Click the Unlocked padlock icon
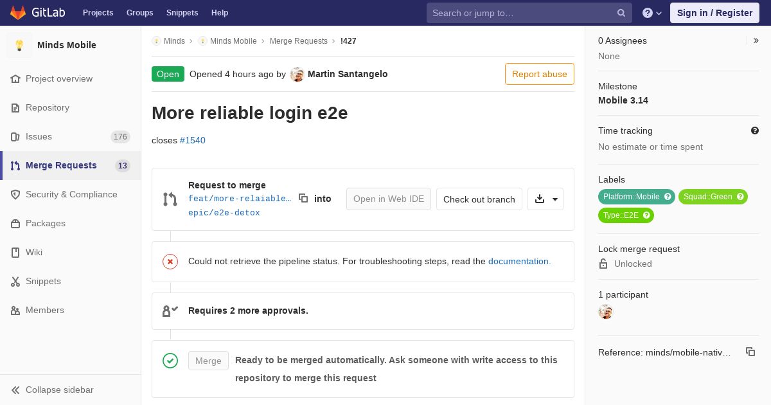771x405 pixels. point(603,264)
